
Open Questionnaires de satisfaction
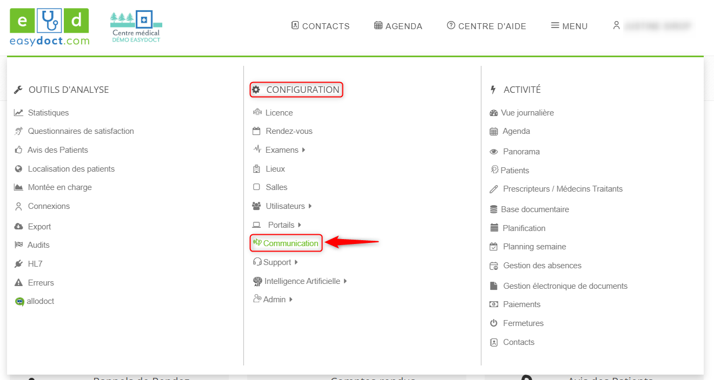pyautogui.click(x=81, y=131)
